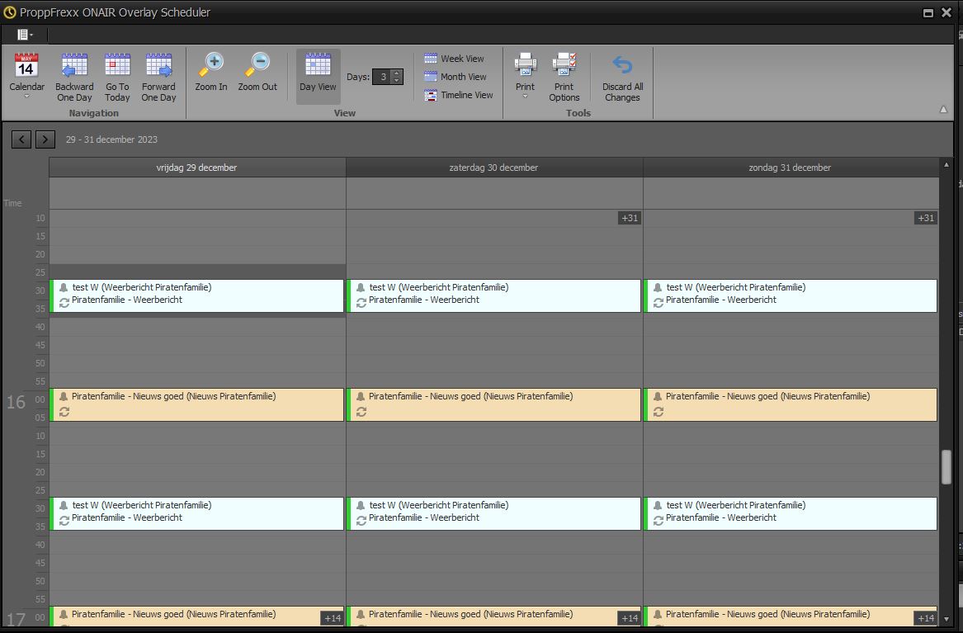Open the Calendar date picker icon
Image resolution: width=963 pixels, height=633 pixels.
(x=26, y=66)
